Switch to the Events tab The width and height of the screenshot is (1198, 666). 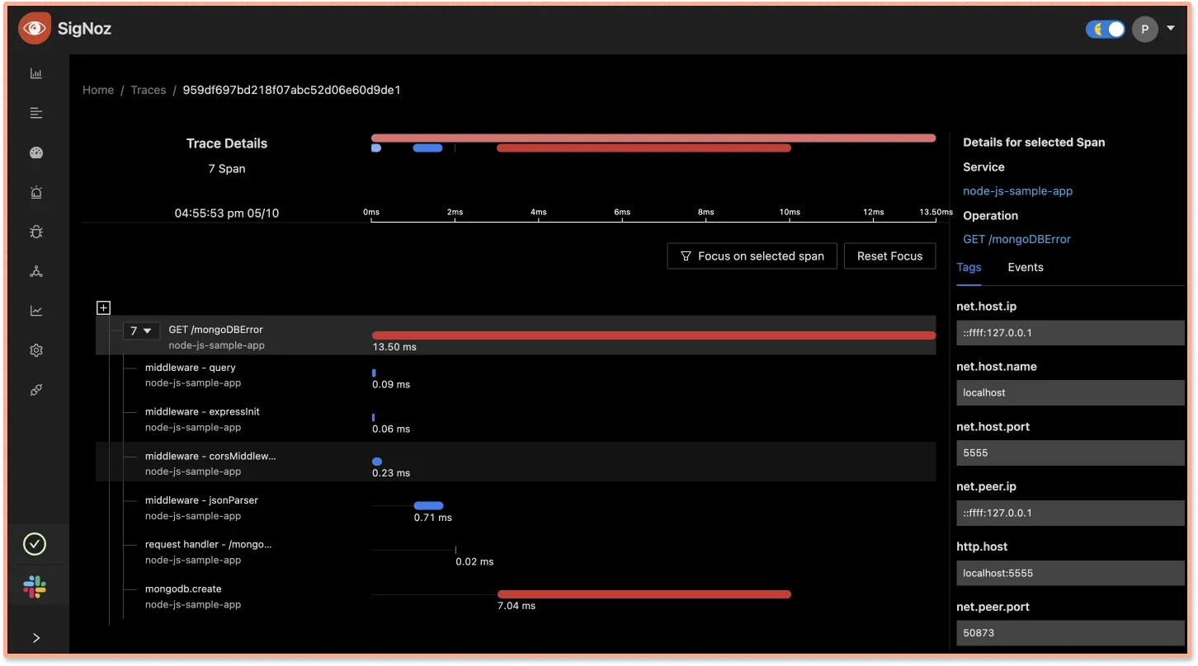[x=1026, y=267]
